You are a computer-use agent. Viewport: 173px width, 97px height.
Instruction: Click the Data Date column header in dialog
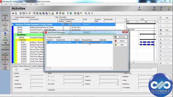[x=106, y=40]
